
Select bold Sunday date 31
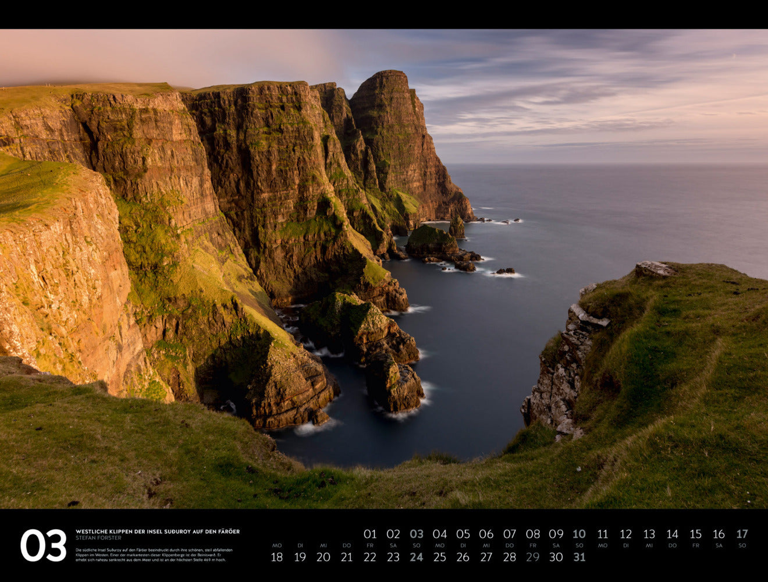point(579,557)
